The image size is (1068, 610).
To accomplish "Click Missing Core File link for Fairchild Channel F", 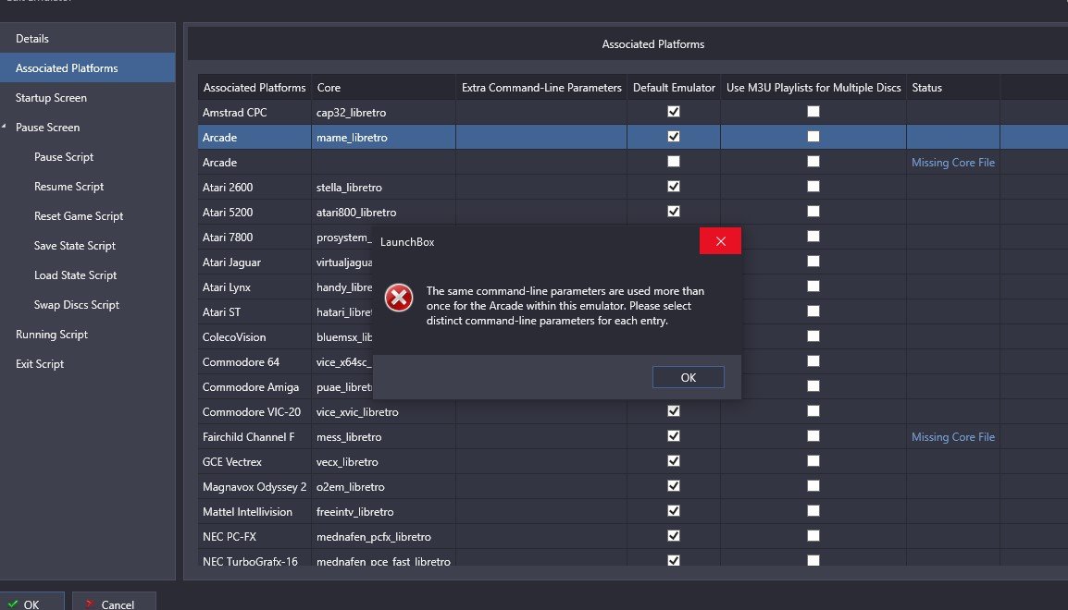I will coord(953,436).
